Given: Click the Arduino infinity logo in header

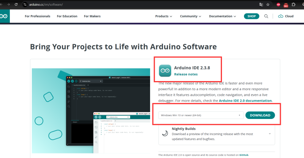Looking at the screenshot, I should (4, 16).
